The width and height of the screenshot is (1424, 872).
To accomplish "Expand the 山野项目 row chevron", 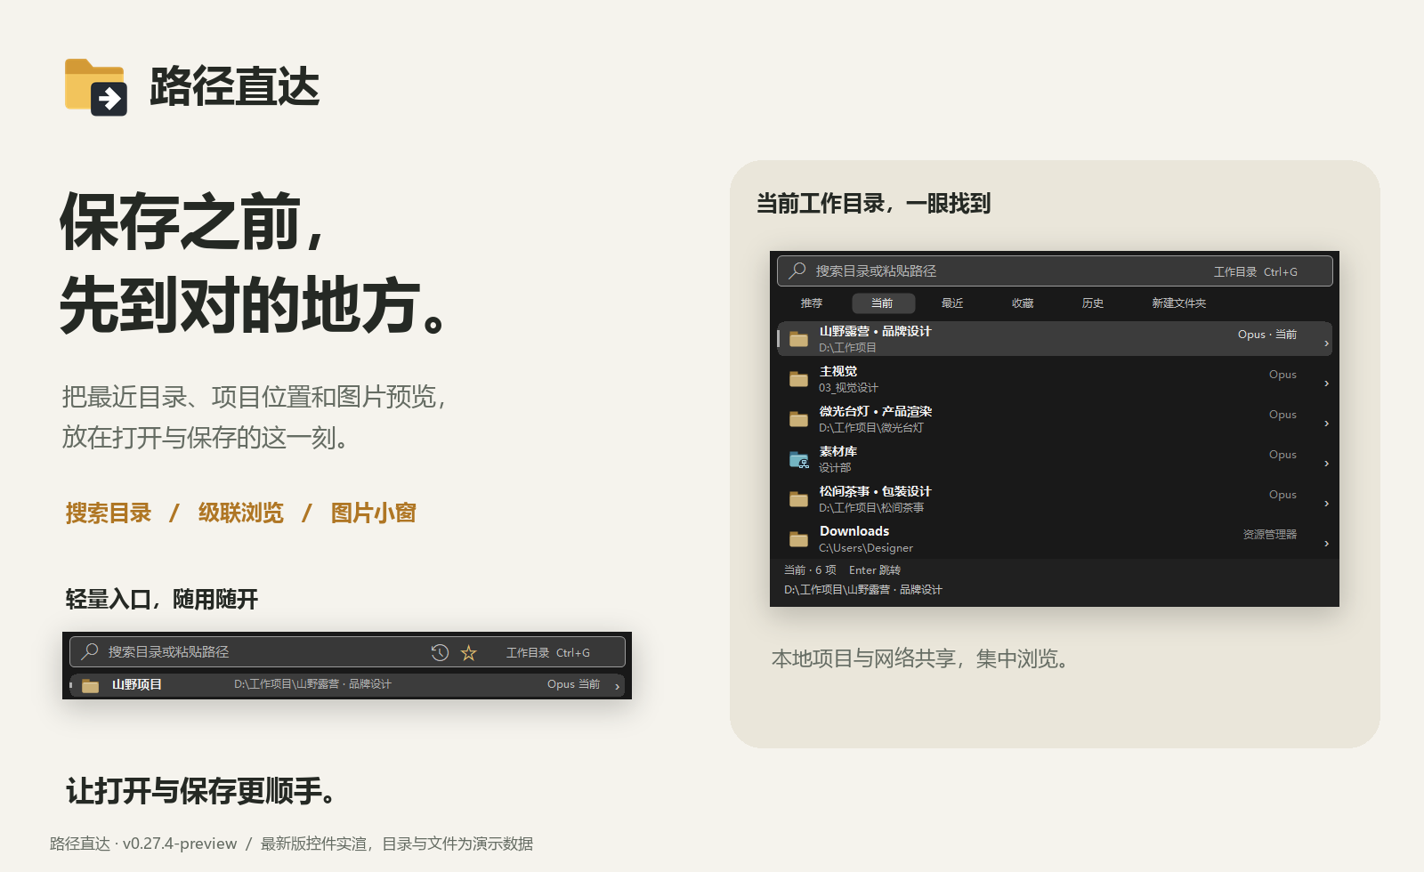I will [617, 686].
